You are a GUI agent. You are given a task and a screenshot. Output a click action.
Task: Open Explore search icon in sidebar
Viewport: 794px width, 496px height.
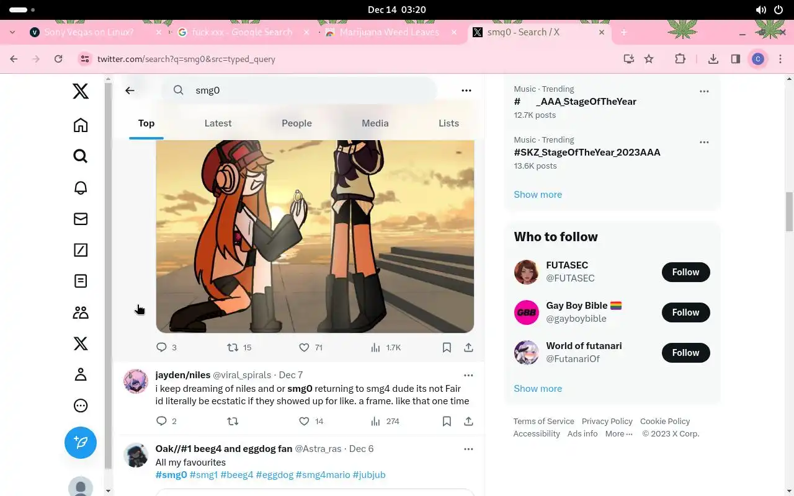point(81,156)
